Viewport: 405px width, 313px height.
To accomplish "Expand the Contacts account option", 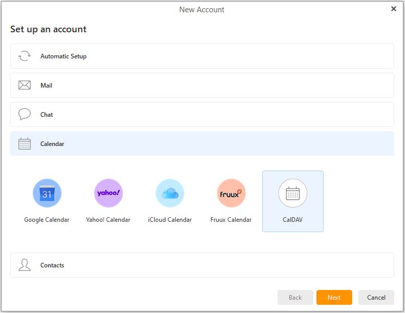I will click(202, 265).
